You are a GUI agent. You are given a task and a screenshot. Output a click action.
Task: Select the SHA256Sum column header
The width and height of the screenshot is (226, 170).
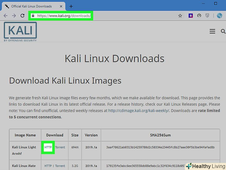[x=160, y=135]
